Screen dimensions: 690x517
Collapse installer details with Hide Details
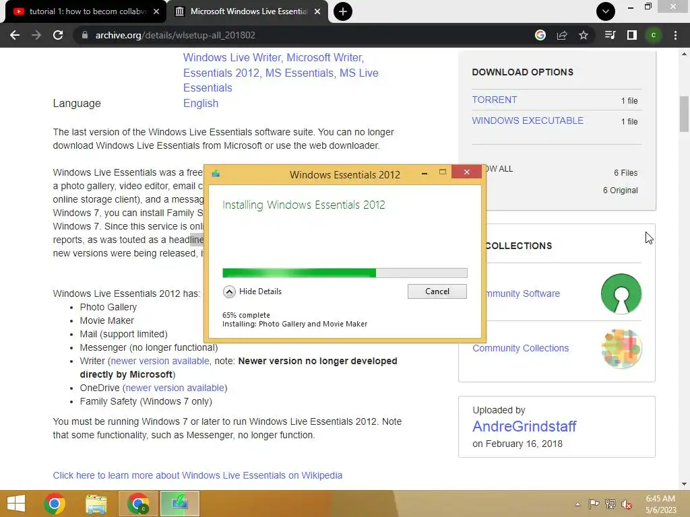point(252,291)
